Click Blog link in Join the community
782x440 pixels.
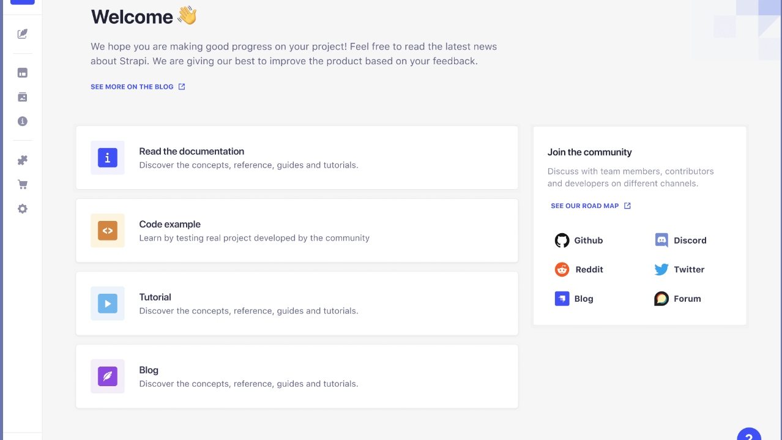click(574, 299)
